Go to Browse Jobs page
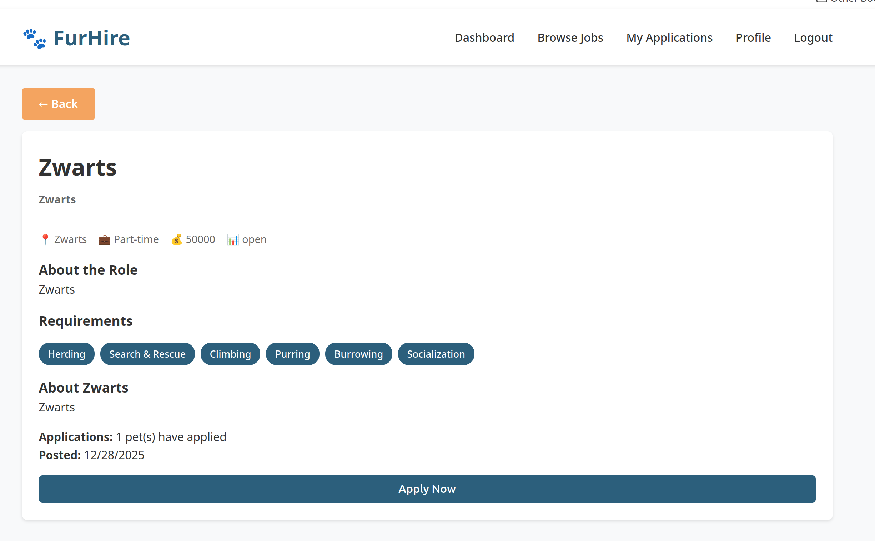This screenshot has height=541, width=875. pyautogui.click(x=570, y=37)
